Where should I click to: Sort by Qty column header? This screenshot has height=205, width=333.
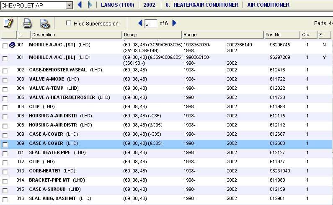[308, 35]
